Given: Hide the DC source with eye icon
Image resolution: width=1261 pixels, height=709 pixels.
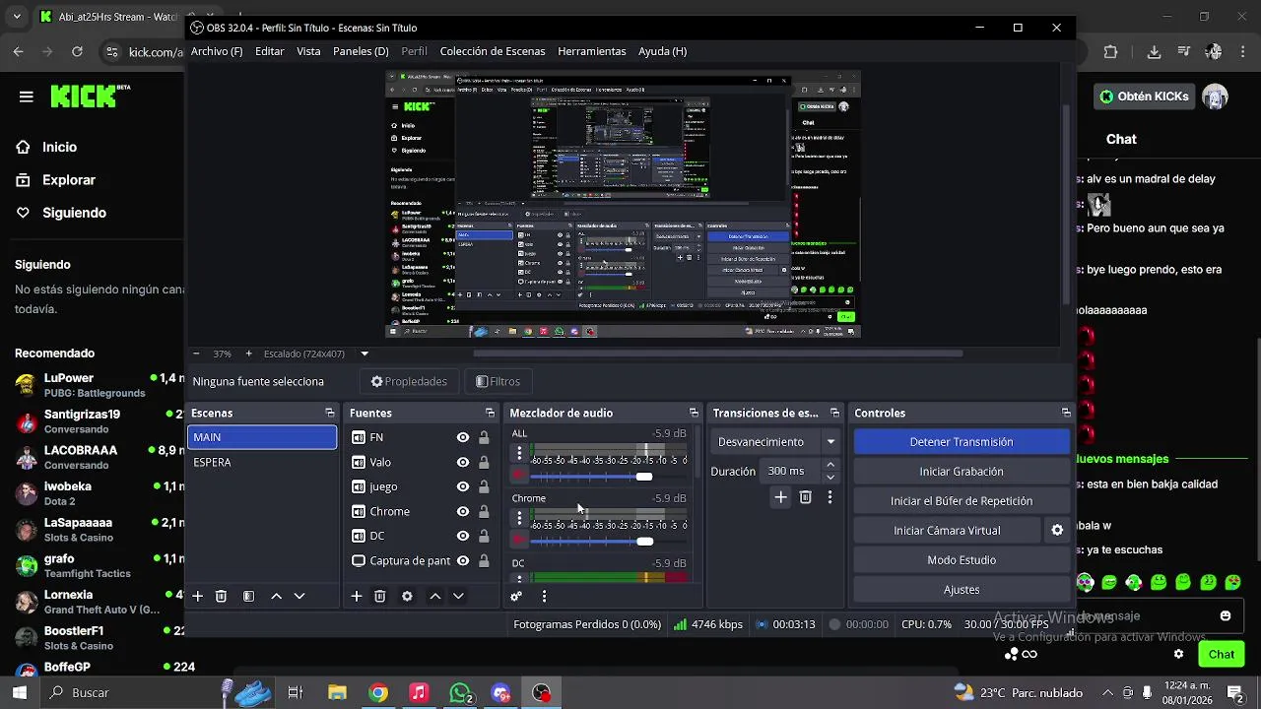Looking at the screenshot, I should click(463, 536).
